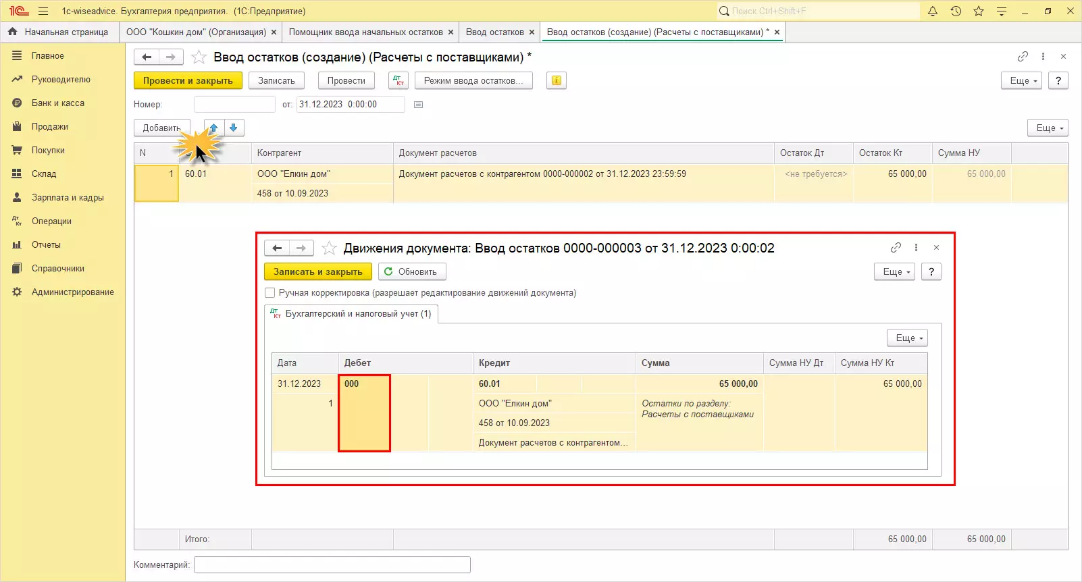1082x582 pixels.
Task: Open the date picker icon next to date
Action: point(418,105)
